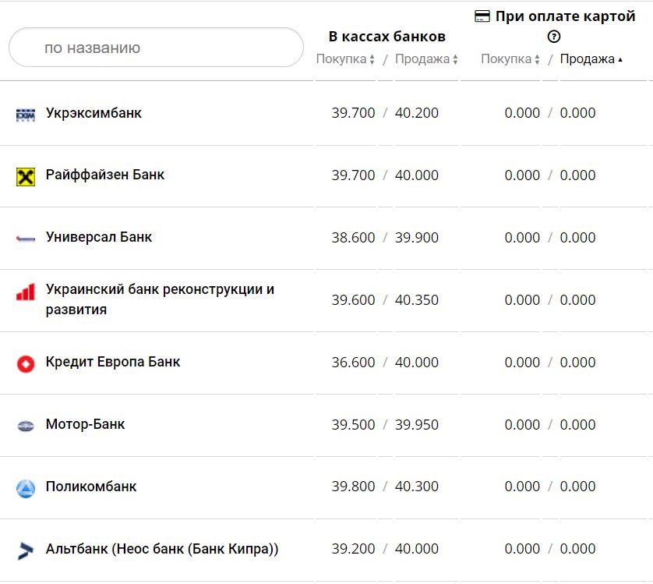653x584 pixels.
Task: Sort by bank cash desk Продажа
Action: pyautogui.click(x=426, y=59)
